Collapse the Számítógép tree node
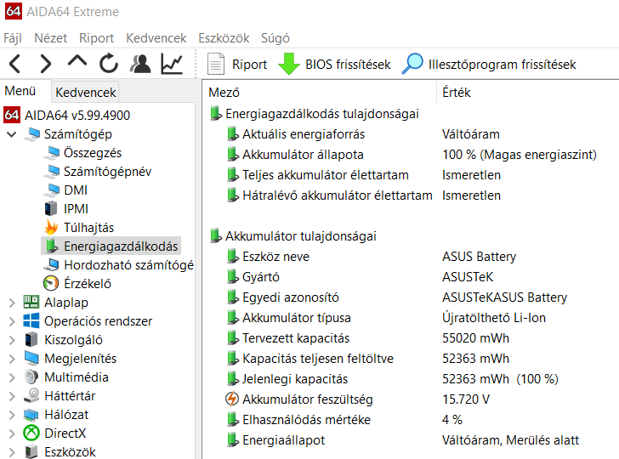Viewport: 619px width, 459px height. tap(12, 134)
